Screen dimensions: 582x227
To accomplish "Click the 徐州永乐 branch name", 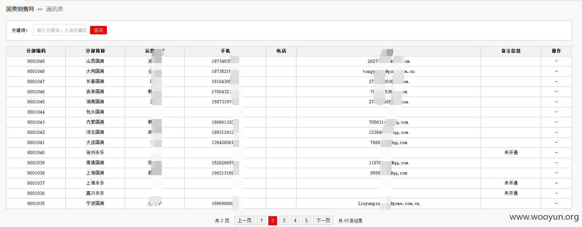I will (95, 152).
